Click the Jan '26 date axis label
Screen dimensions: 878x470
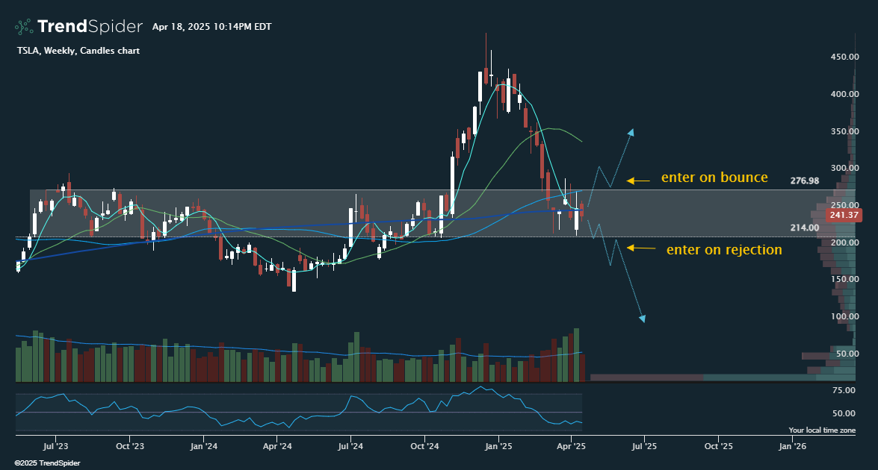(x=792, y=446)
